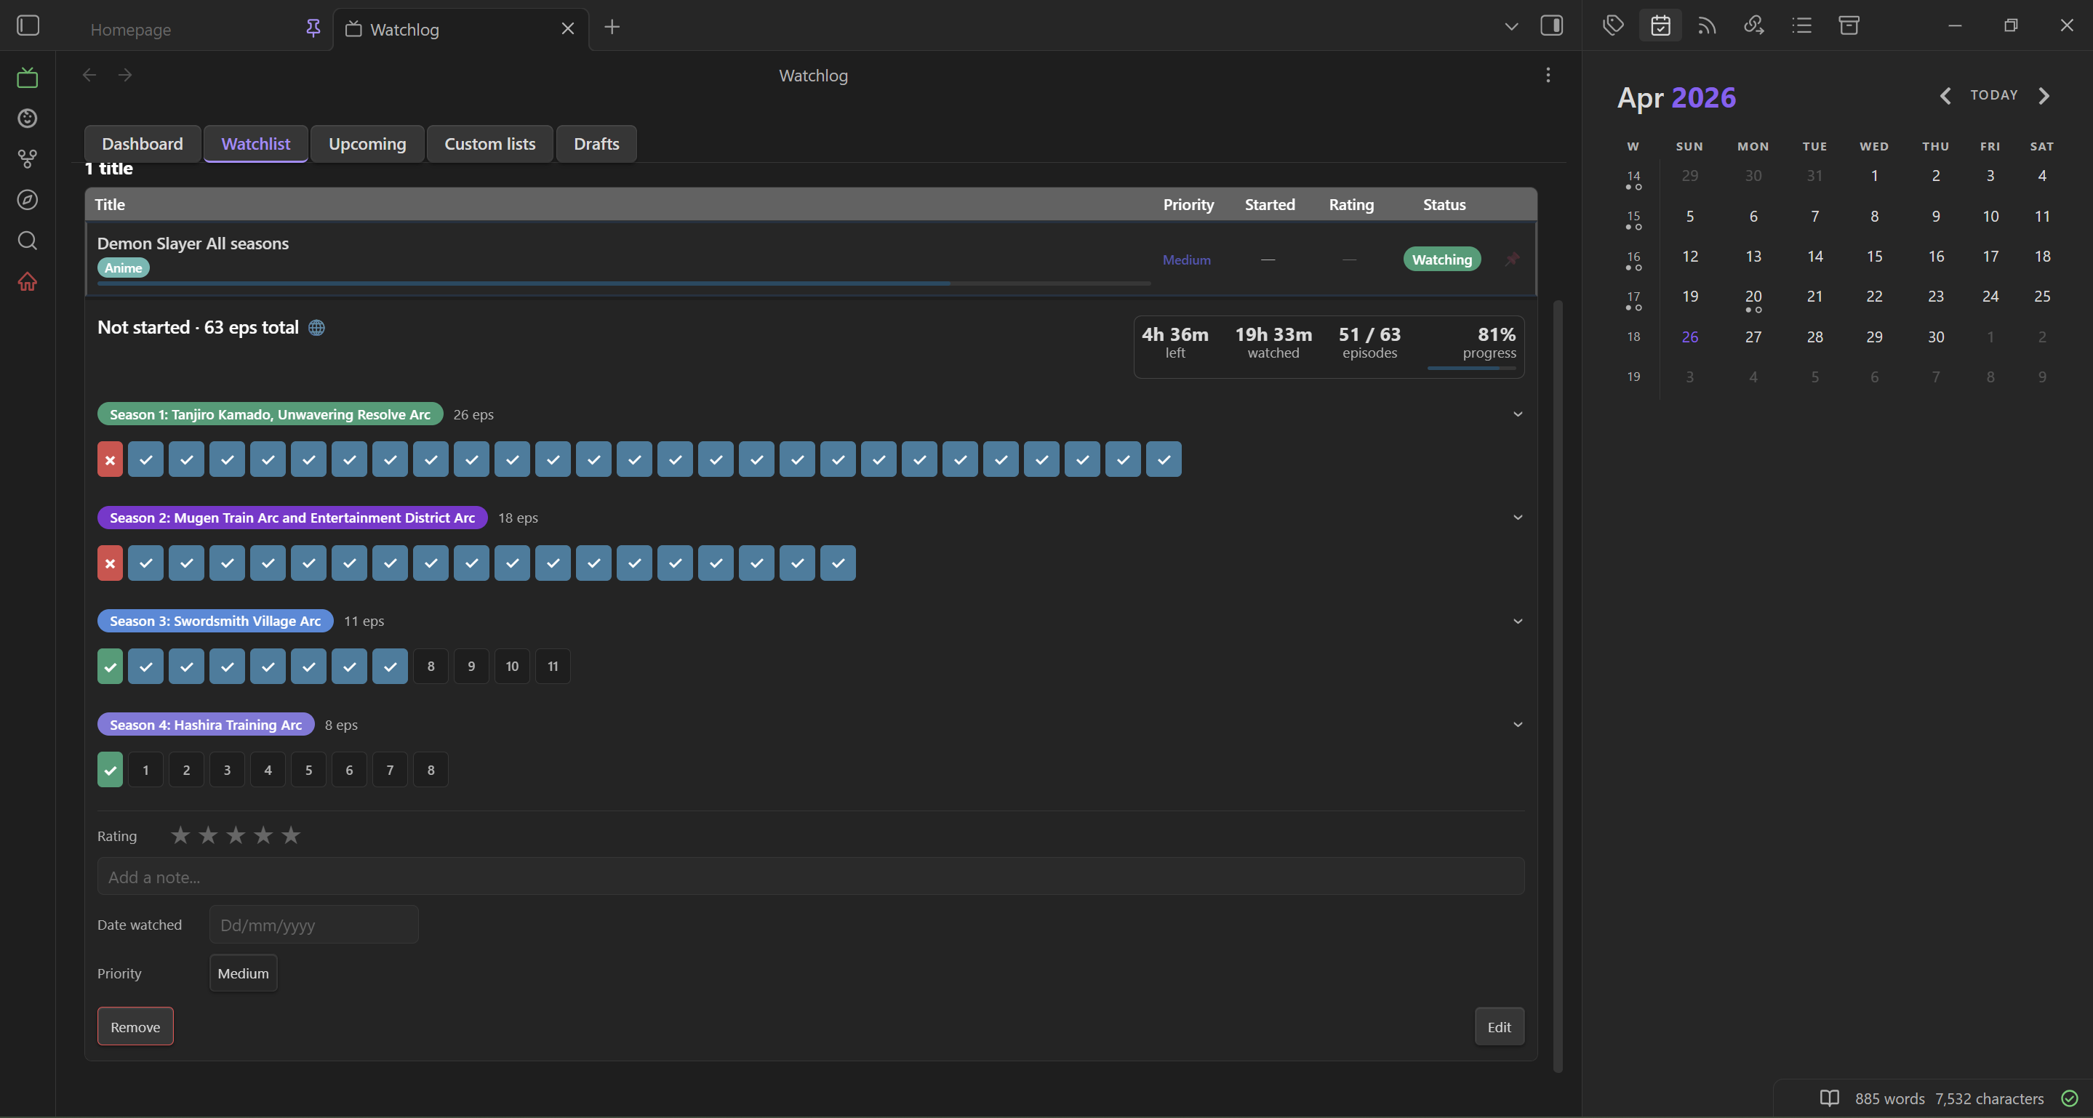The image size is (2093, 1118).
Task: Toggle the right sidebar panel icon
Action: [1551, 26]
